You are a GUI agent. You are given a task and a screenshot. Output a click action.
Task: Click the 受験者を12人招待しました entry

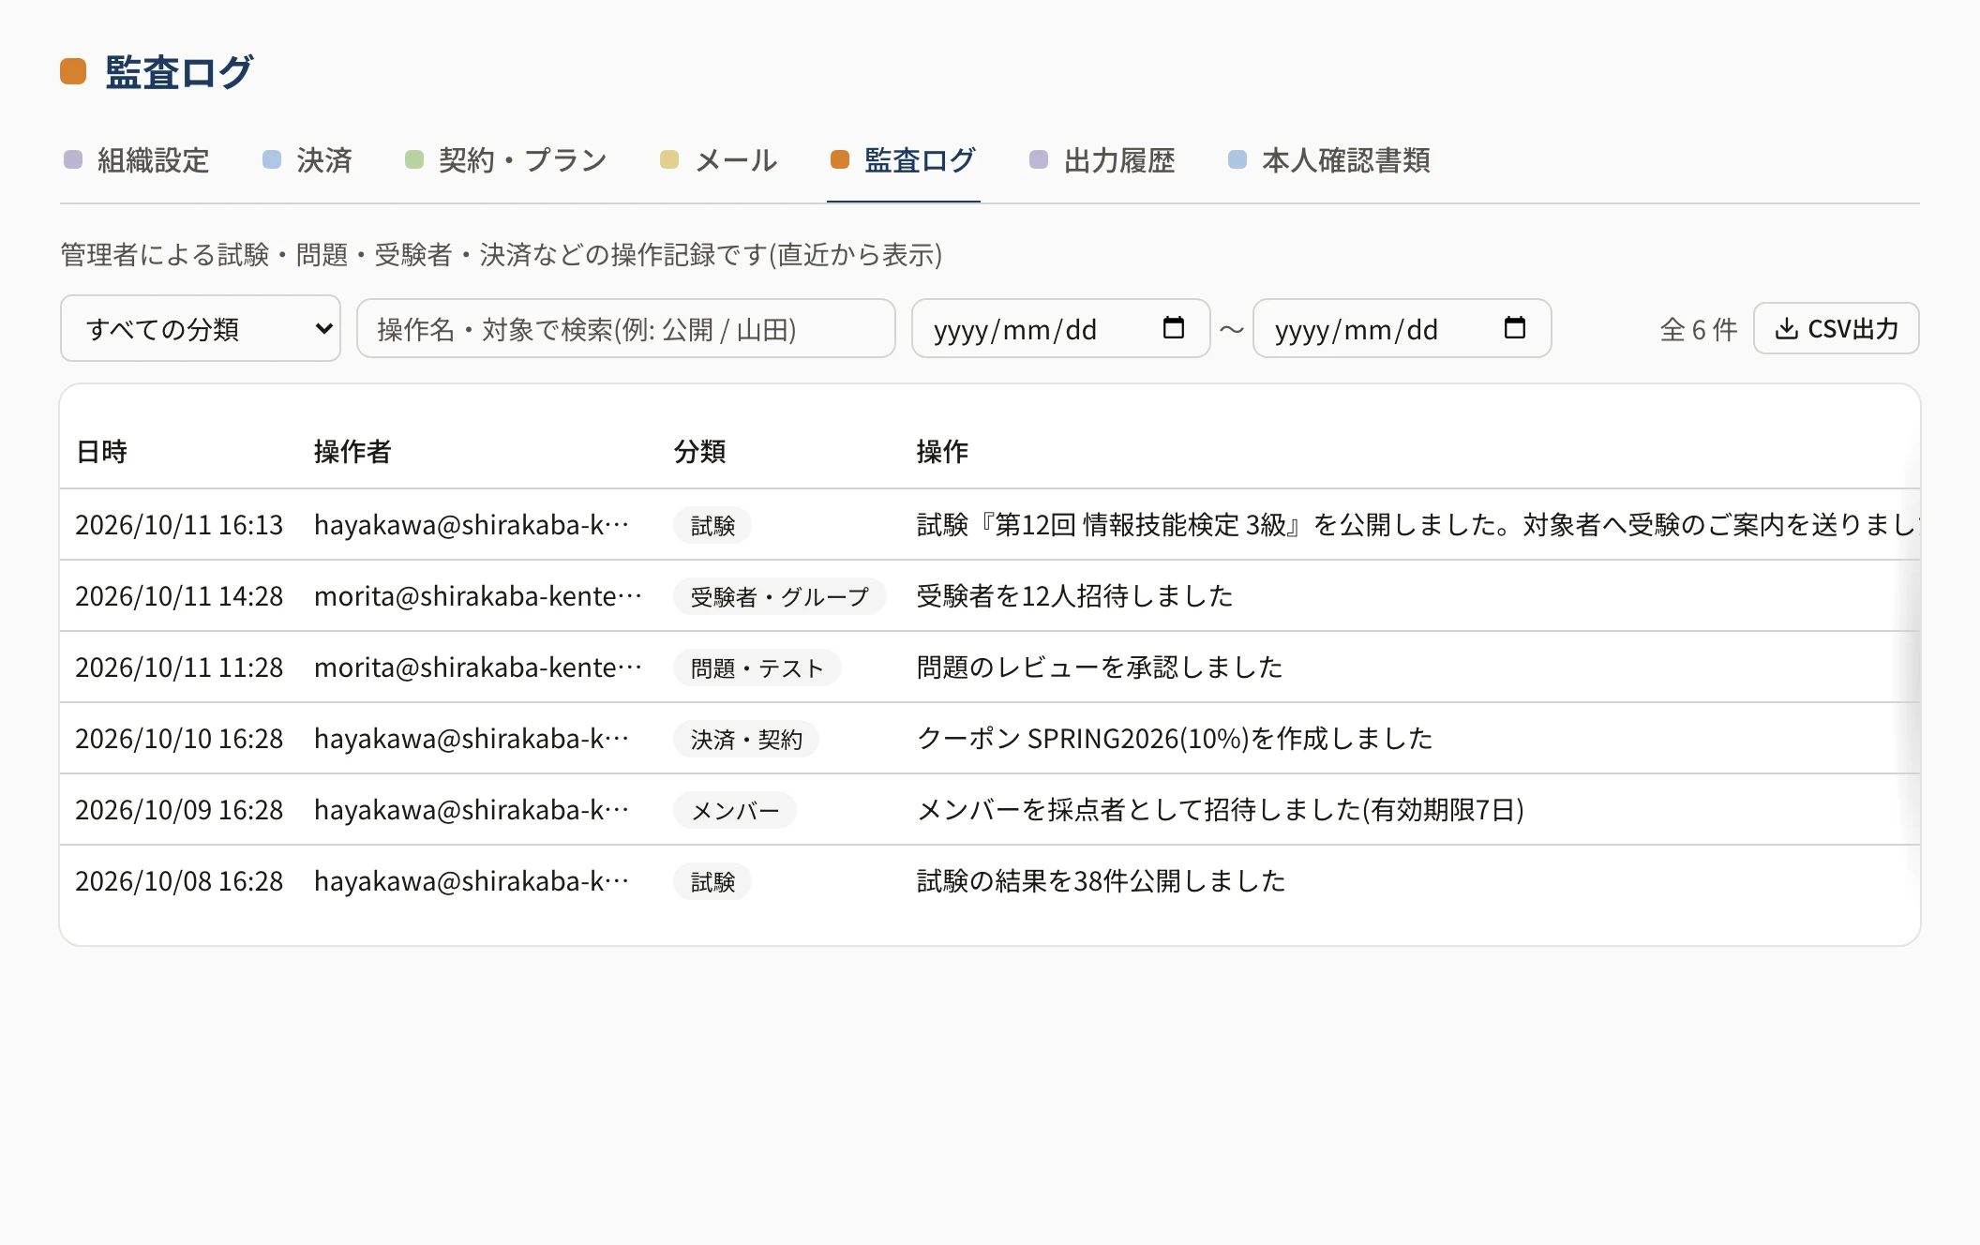click(x=1074, y=596)
